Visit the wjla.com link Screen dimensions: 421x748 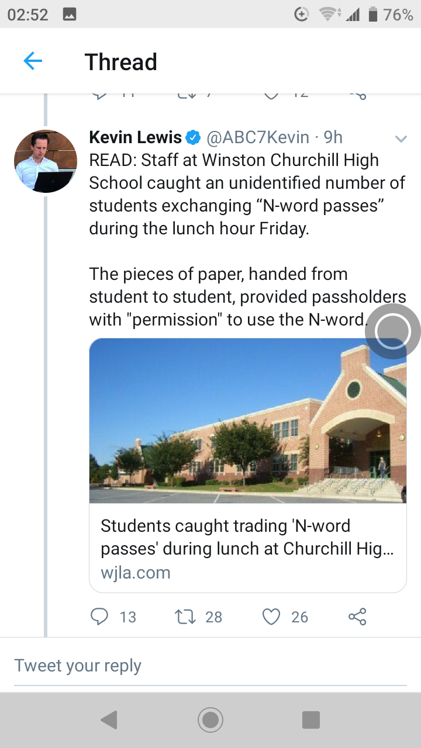(x=136, y=572)
